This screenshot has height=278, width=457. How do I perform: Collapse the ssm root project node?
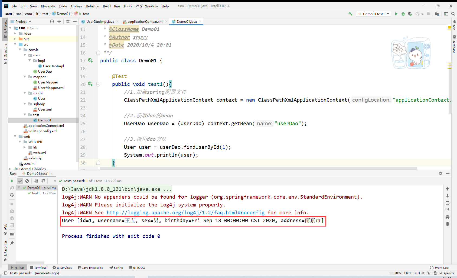(x=10, y=28)
